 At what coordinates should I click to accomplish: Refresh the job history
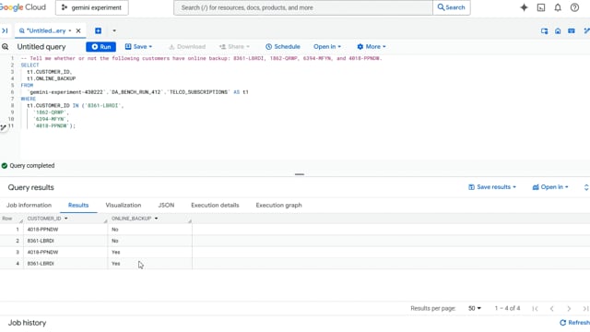pyautogui.click(x=574, y=323)
